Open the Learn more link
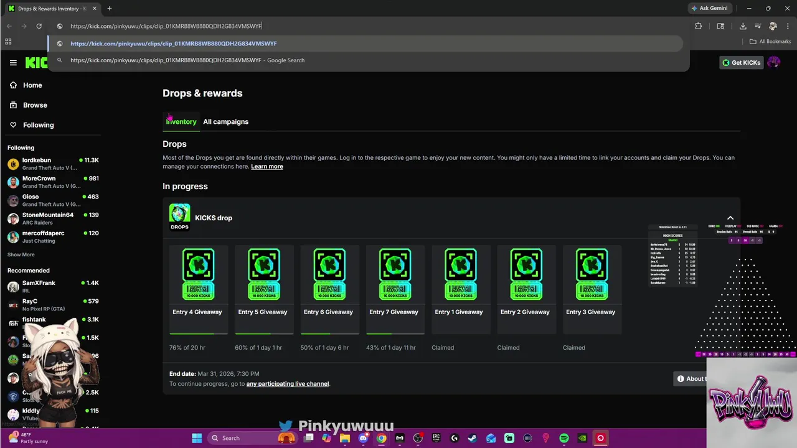This screenshot has height=448, width=797. point(267,166)
